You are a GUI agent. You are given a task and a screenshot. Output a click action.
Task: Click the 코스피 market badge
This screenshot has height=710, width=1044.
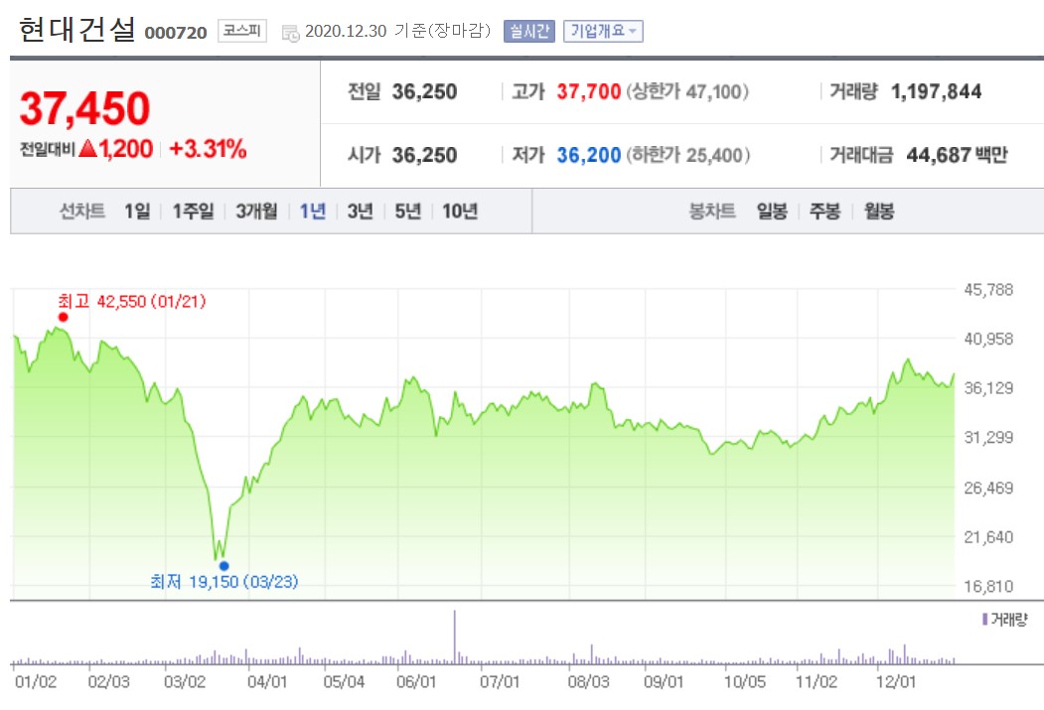click(x=241, y=31)
